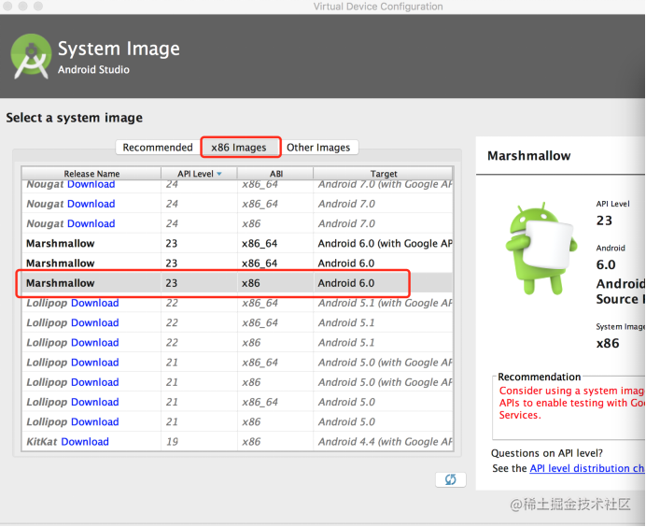Download Lollipop x86_64 Android 5.0 without Google APIs
Image resolution: width=646 pixels, height=527 pixels.
pyautogui.click(x=95, y=402)
